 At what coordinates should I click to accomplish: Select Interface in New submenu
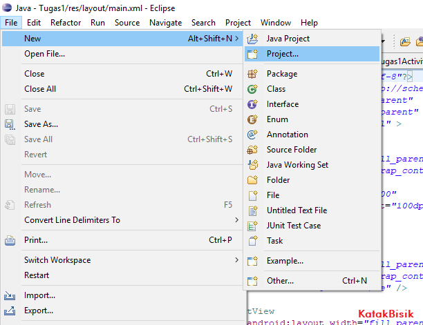pyautogui.click(x=312, y=104)
